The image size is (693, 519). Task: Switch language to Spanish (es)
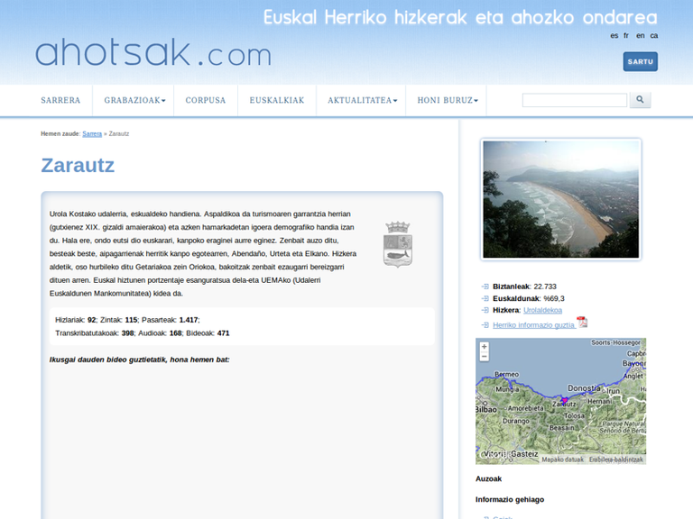[614, 36]
